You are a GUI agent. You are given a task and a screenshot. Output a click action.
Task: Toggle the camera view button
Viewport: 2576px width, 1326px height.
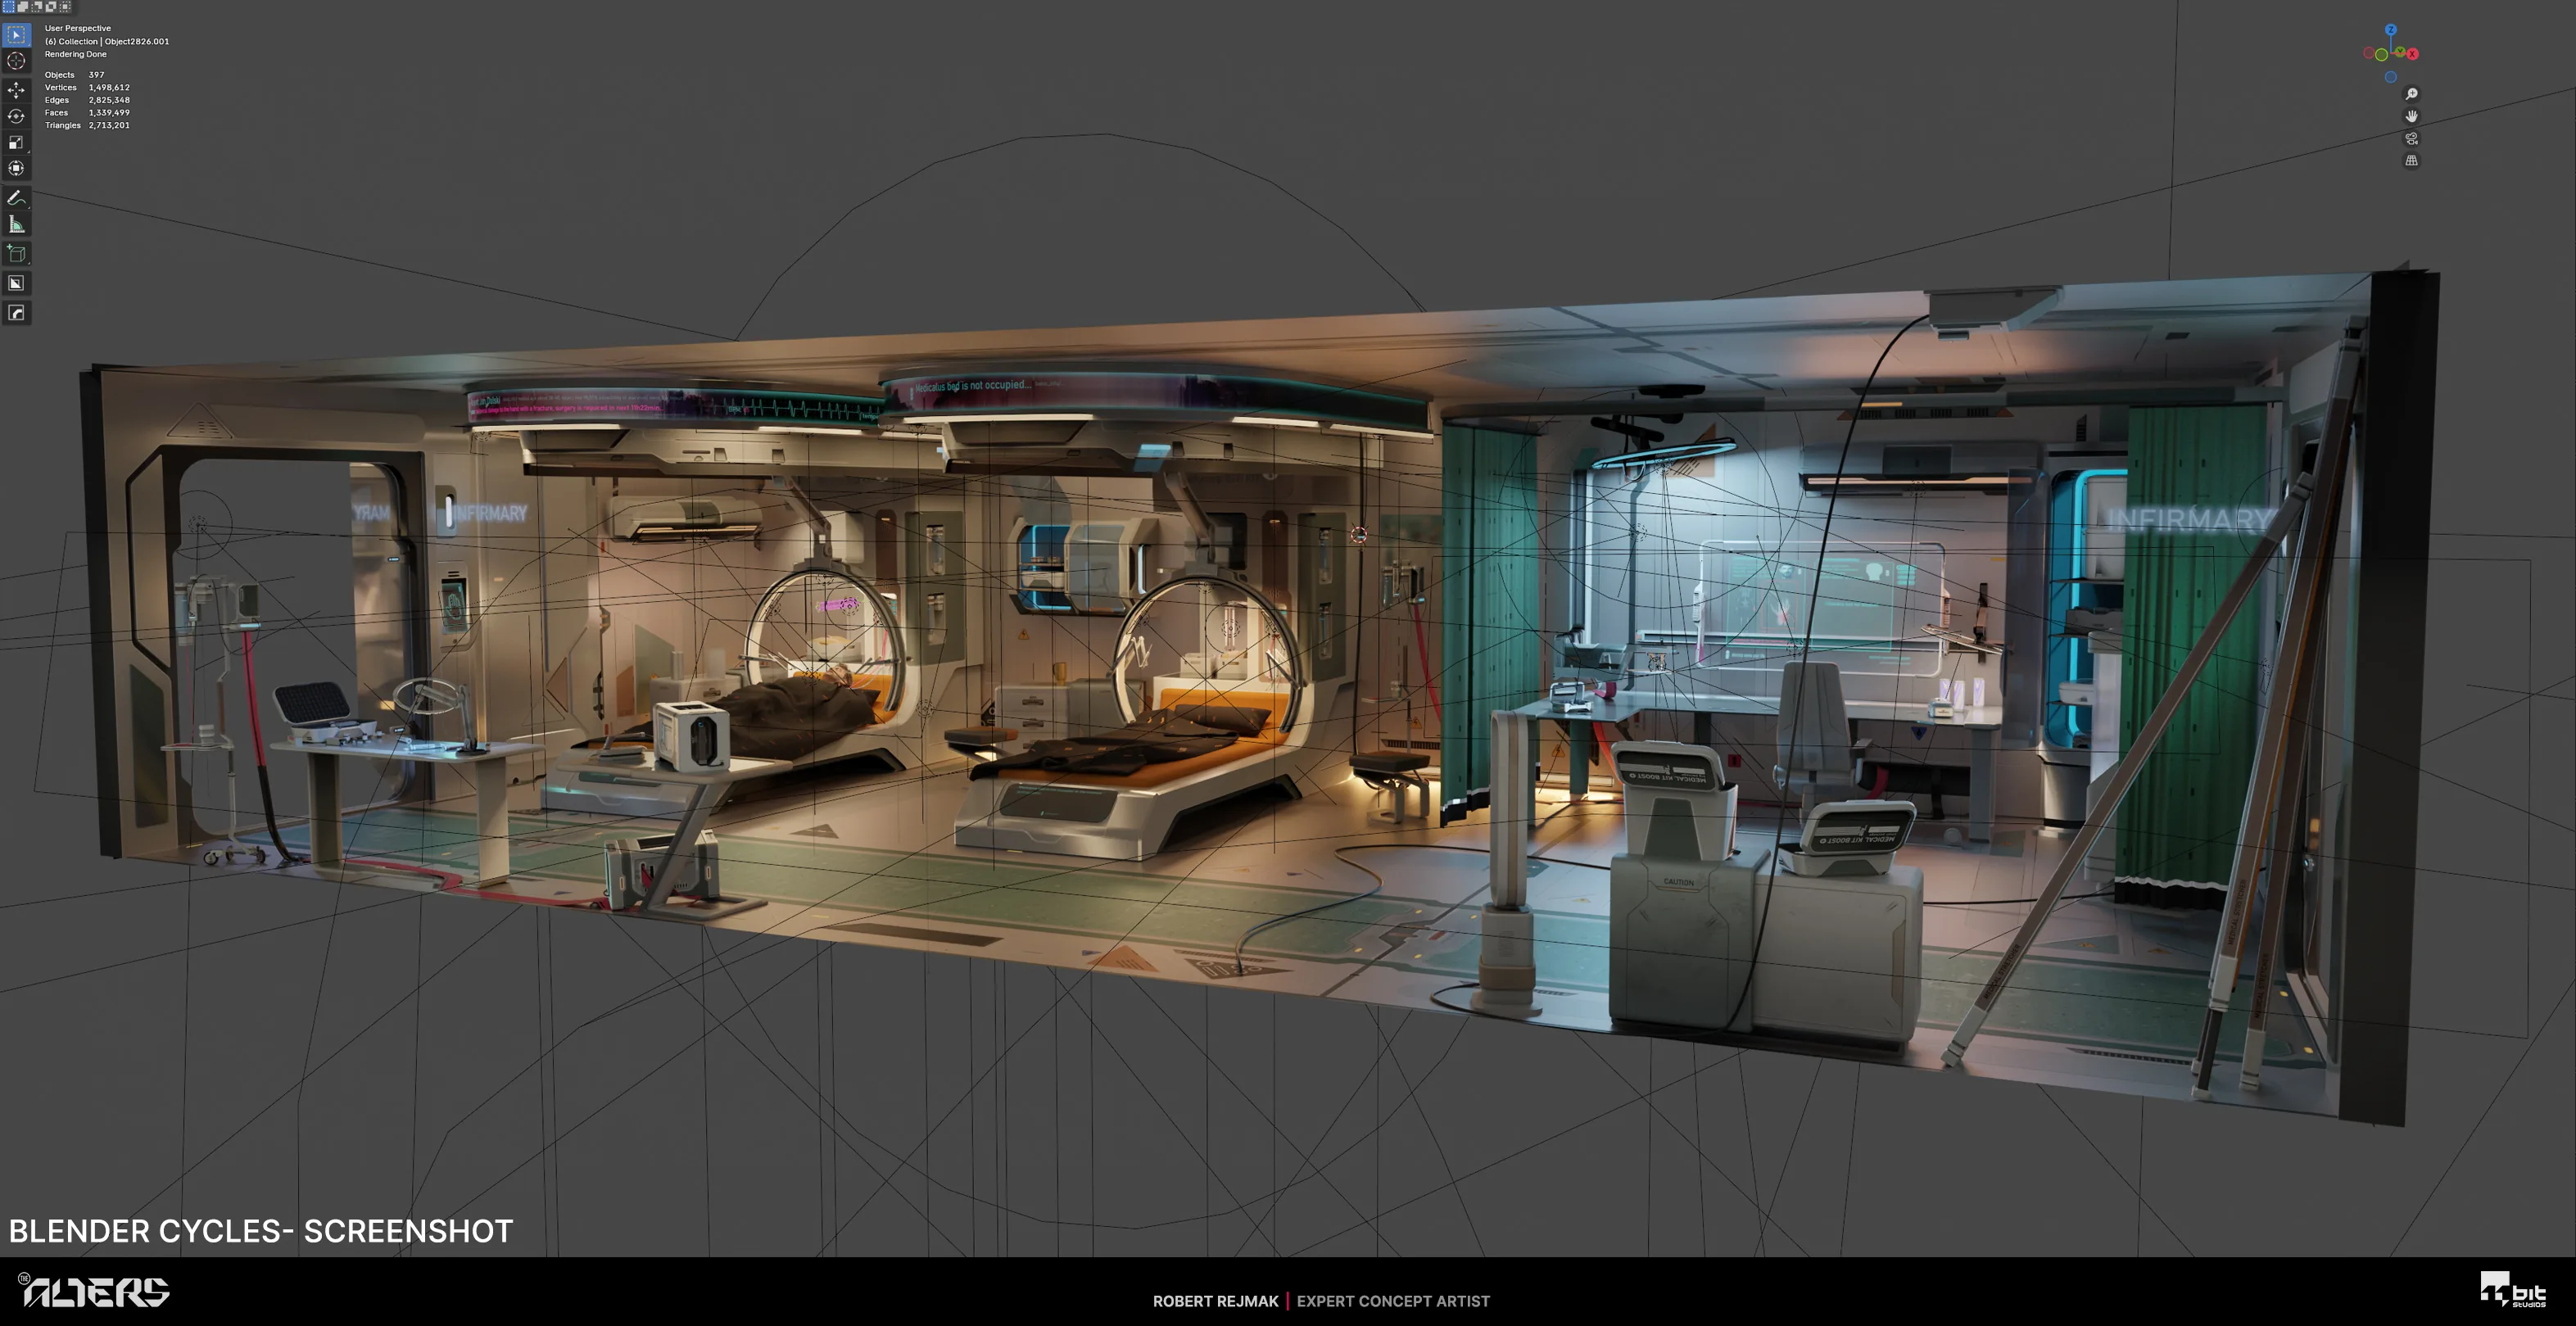point(2411,138)
